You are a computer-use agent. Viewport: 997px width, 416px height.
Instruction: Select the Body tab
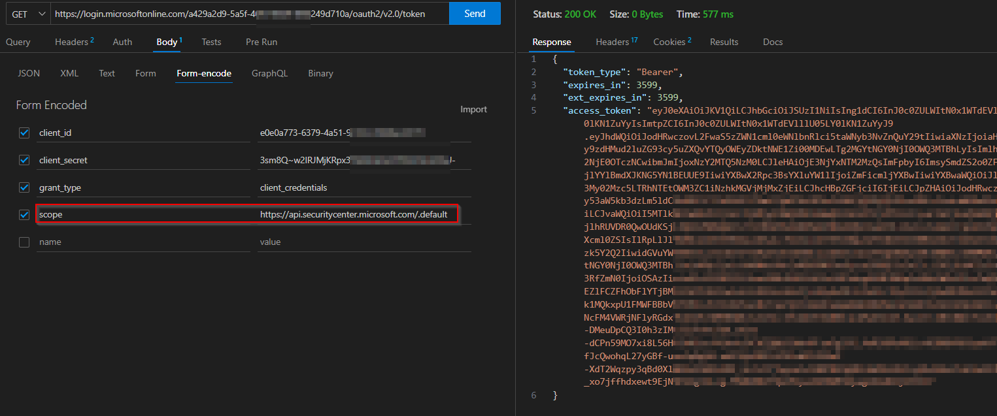pos(169,42)
